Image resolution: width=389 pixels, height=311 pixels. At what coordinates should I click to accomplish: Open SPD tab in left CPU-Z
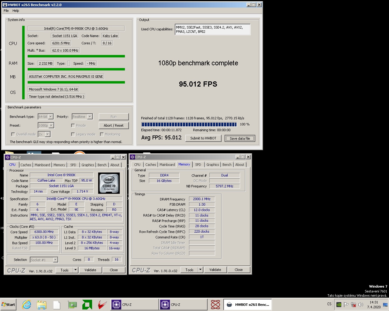coord(73,165)
